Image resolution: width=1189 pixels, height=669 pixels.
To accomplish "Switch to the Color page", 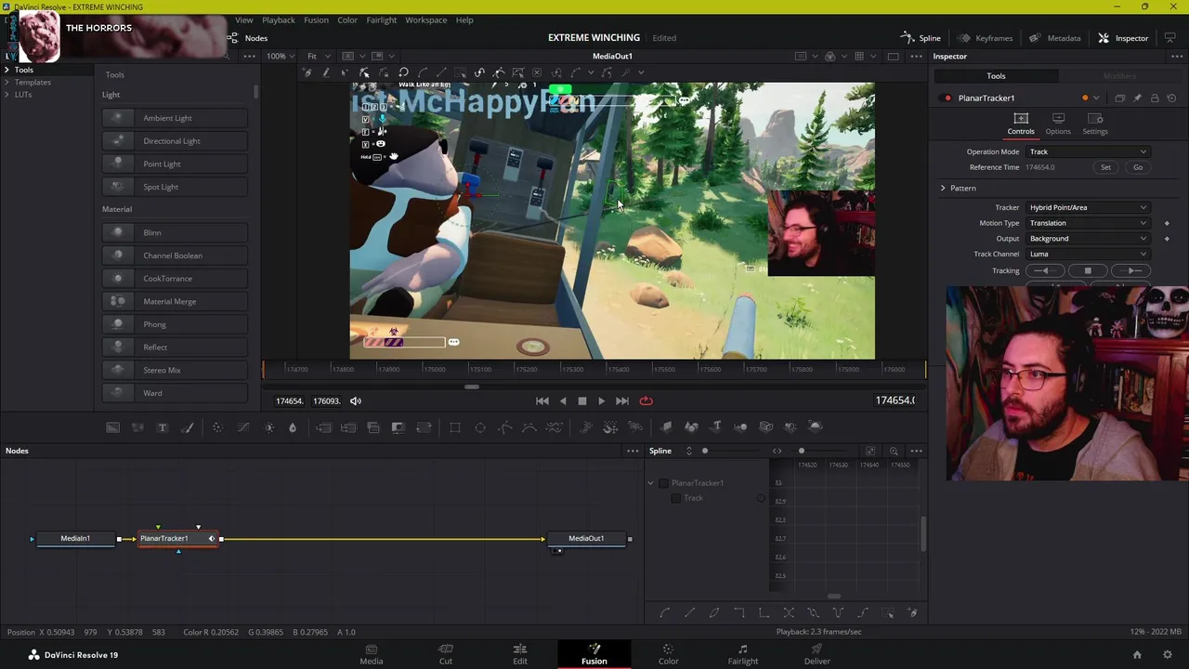I will click(x=669, y=654).
